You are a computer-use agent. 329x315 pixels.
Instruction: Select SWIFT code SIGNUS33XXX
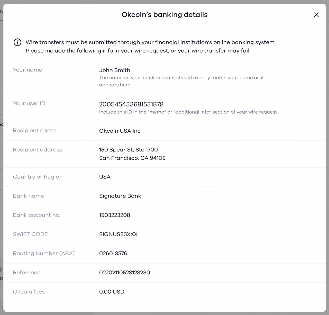118,234
